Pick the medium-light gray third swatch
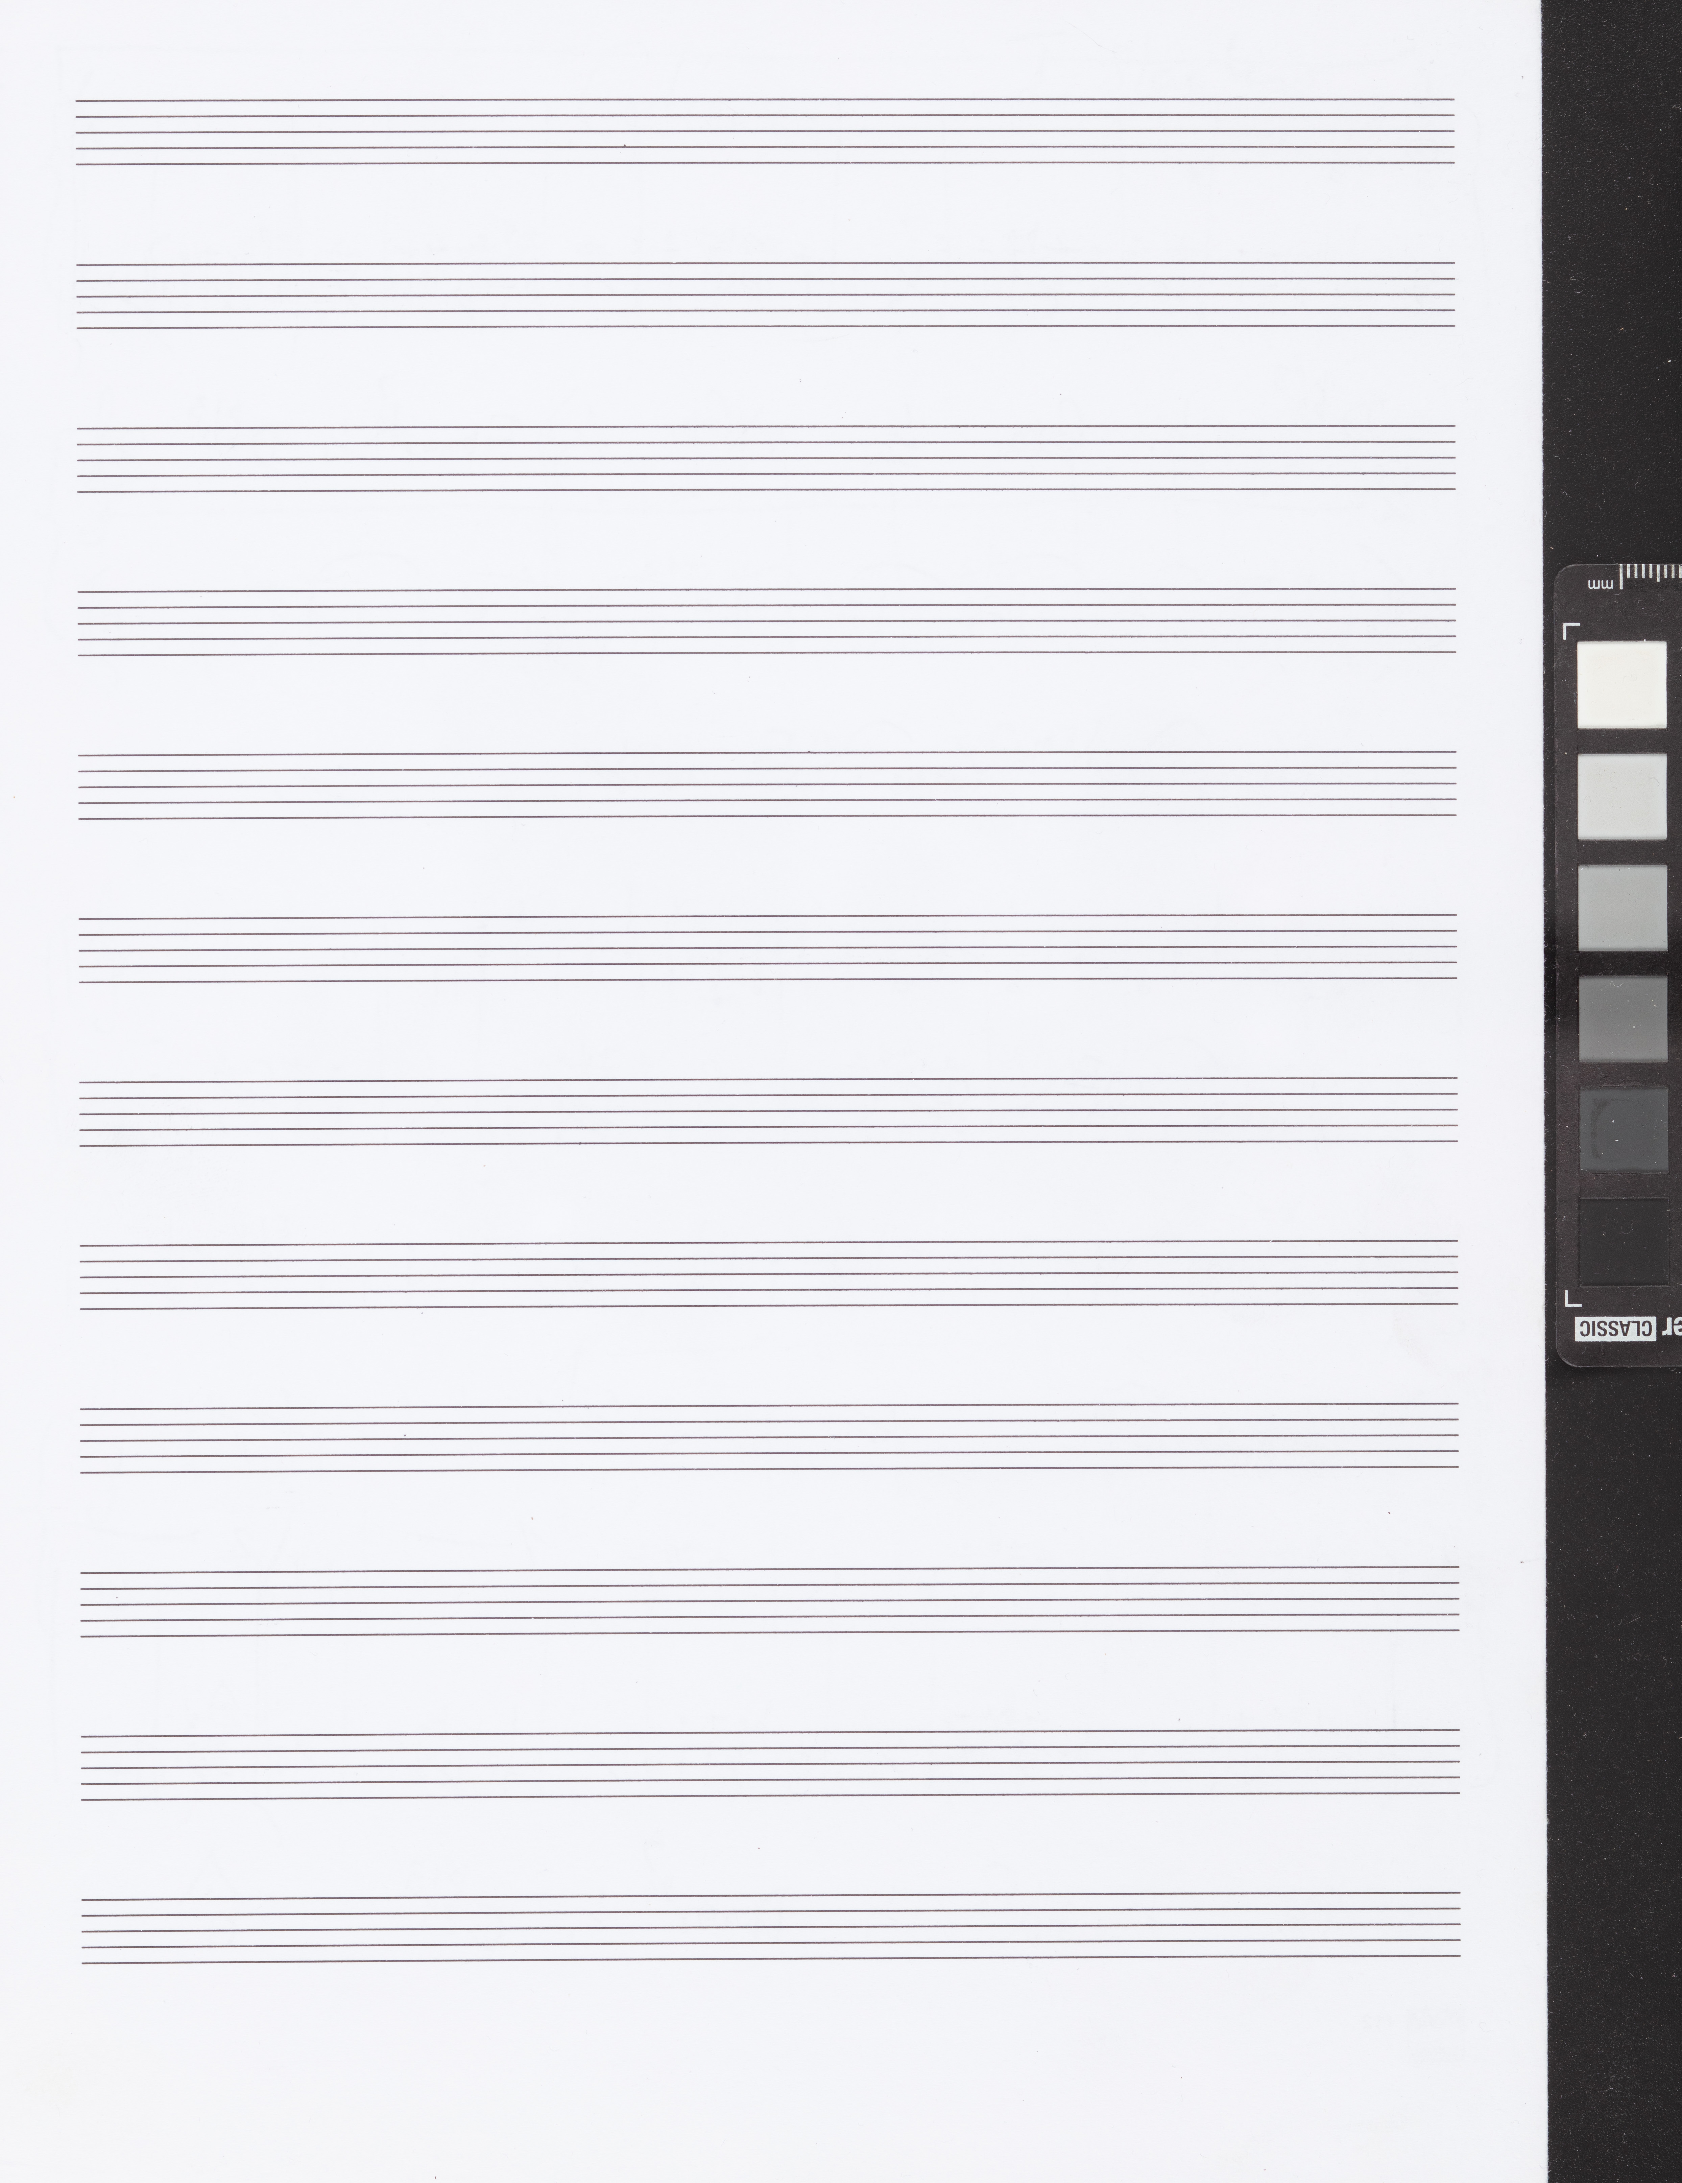Image resolution: width=1682 pixels, height=2183 pixels. 1622,908
